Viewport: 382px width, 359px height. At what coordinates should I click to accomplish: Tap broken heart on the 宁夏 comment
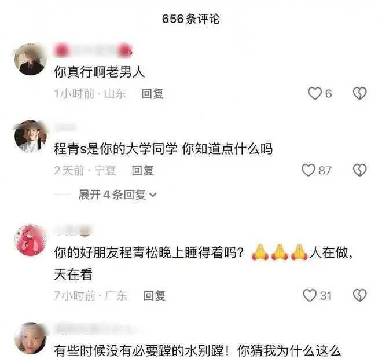(359, 170)
